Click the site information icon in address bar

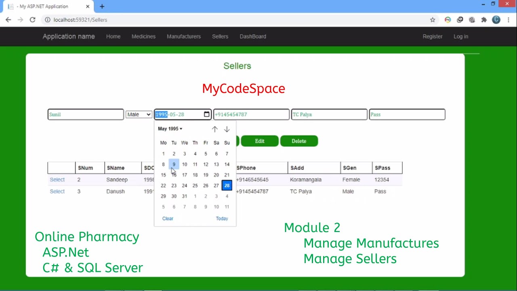[47, 20]
